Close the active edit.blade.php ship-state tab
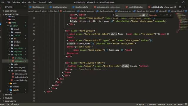 (175, 7)
